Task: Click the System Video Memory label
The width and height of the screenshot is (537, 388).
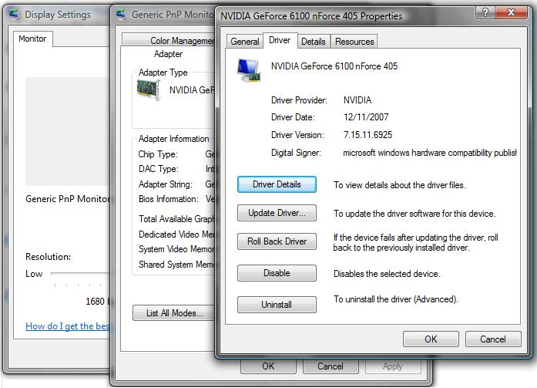Action: pos(176,249)
